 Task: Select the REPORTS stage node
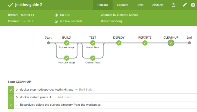click(x=145, y=43)
